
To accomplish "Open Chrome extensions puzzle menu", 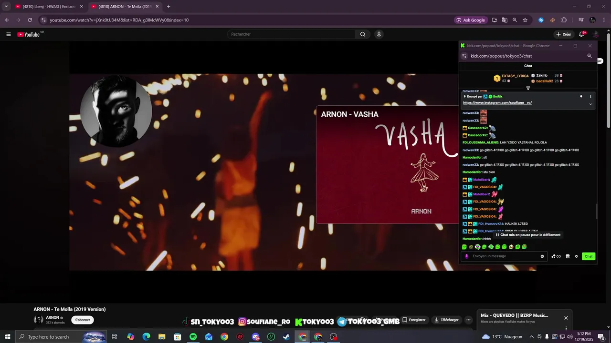I will coord(564,20).
